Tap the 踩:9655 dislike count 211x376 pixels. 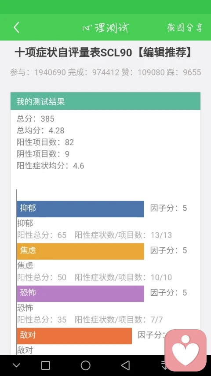click(x=184, y=72)
